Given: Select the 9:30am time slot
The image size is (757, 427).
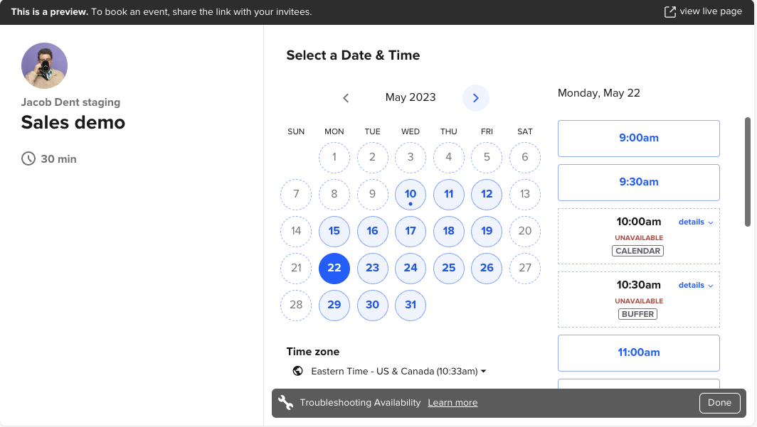Looking at the screenshot, I should pos(638,182).
